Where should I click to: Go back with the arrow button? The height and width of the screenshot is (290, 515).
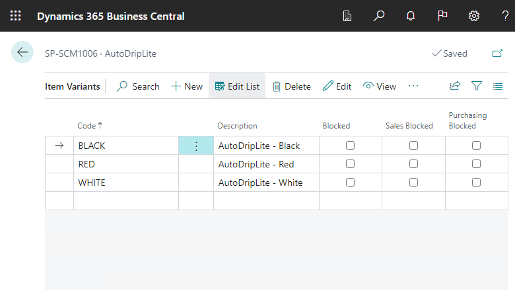[22, 52]
